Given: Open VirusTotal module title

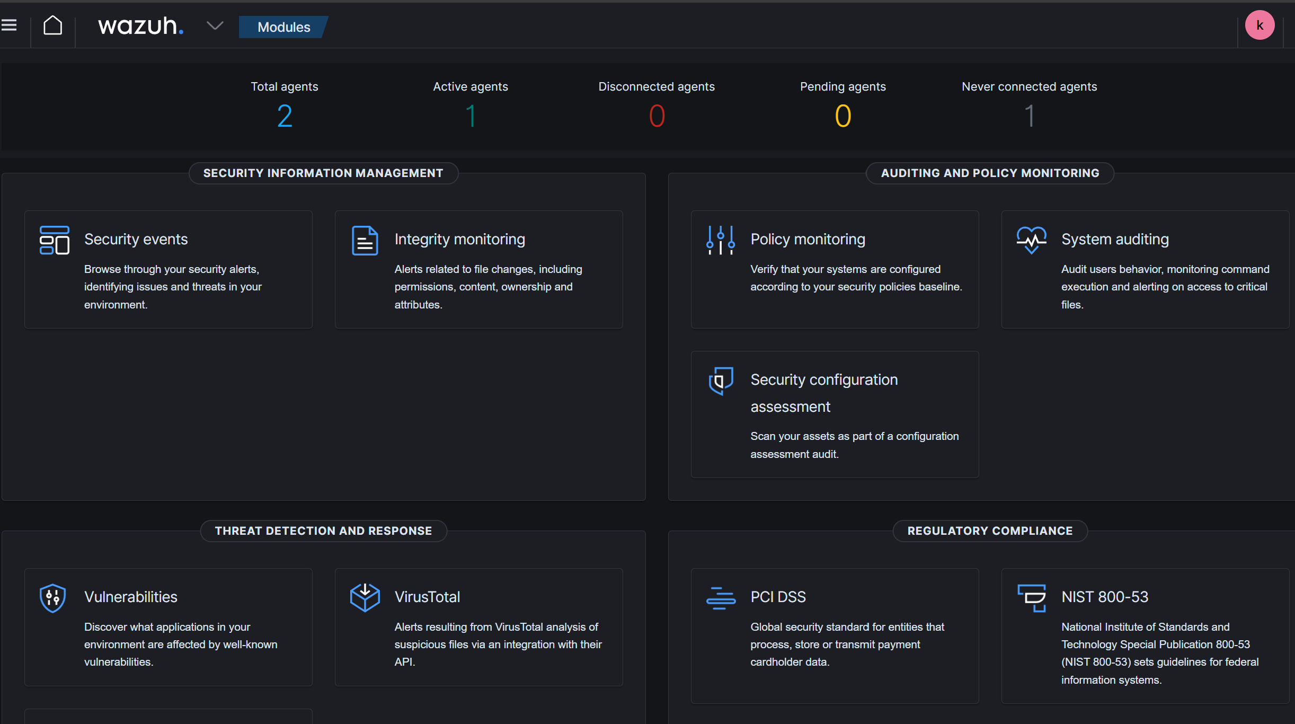Looking at the screenshot, I should [x=427, y=597].
